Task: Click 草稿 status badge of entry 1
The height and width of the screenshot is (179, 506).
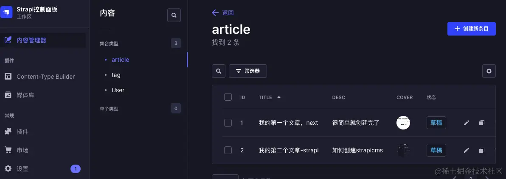Action: pos(436,123)
